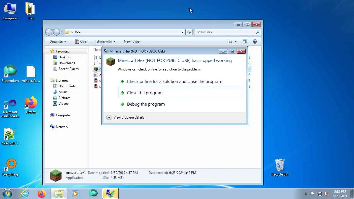Switch to Explorer window in taskbar

tap(59, 193)
